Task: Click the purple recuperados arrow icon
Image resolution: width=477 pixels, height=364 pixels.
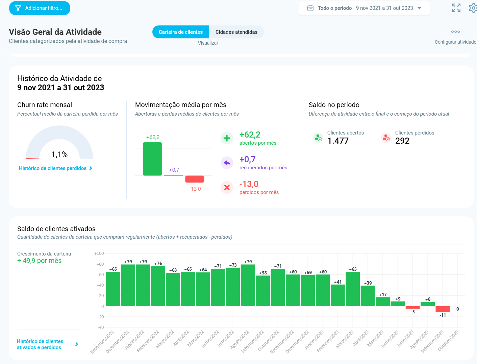Action: [227, 163]
